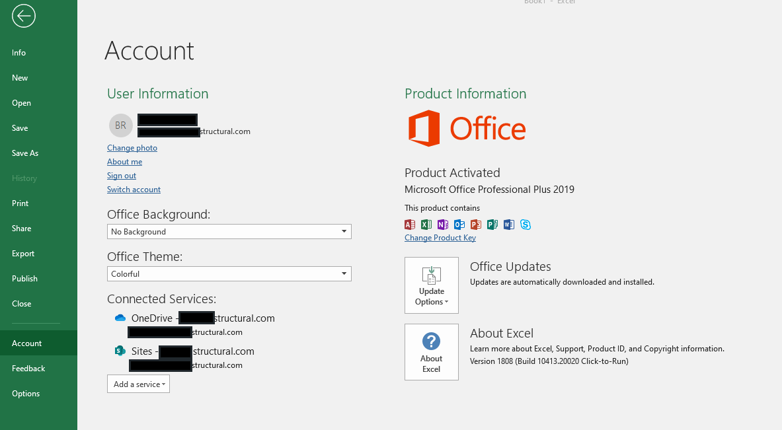
Task: Click the BR user avatar
Action: [x=121, y=125]
